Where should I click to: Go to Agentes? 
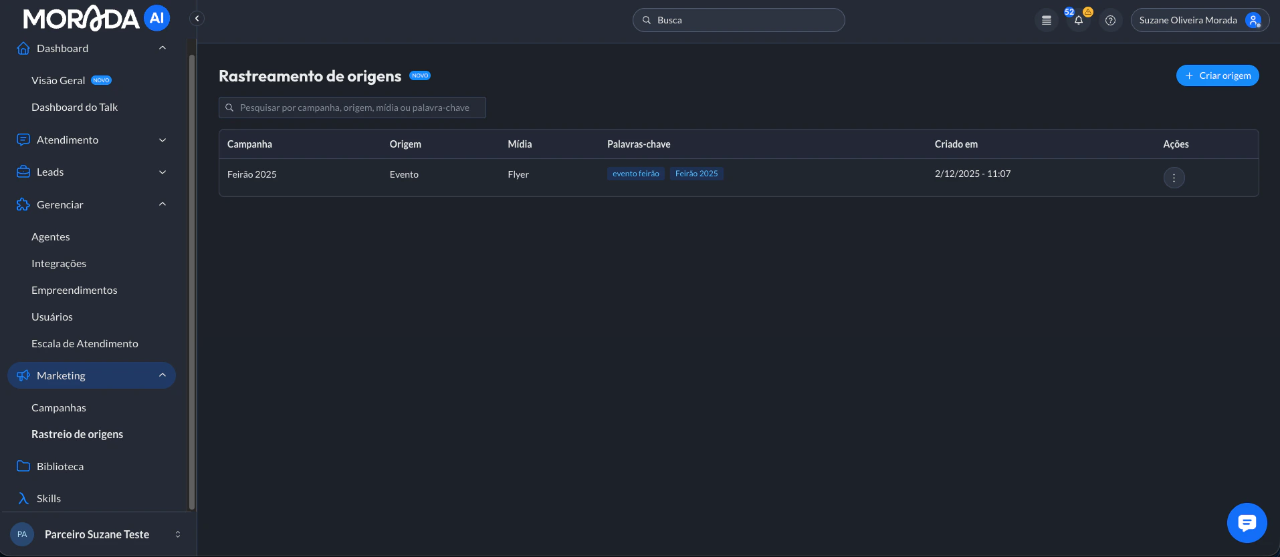coord(50,236)
